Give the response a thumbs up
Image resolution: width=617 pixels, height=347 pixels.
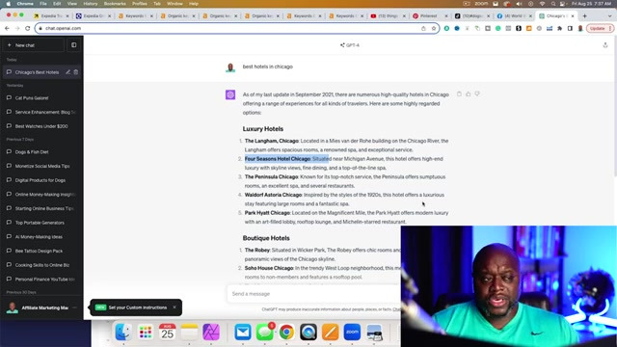tap(468, 94)
